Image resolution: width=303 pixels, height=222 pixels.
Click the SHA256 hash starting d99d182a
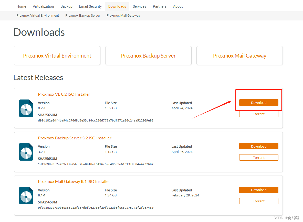tap(96, 120)
